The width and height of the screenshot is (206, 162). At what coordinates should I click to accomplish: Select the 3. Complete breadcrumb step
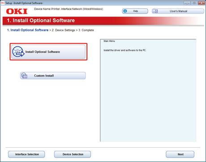tap(86, 30)
